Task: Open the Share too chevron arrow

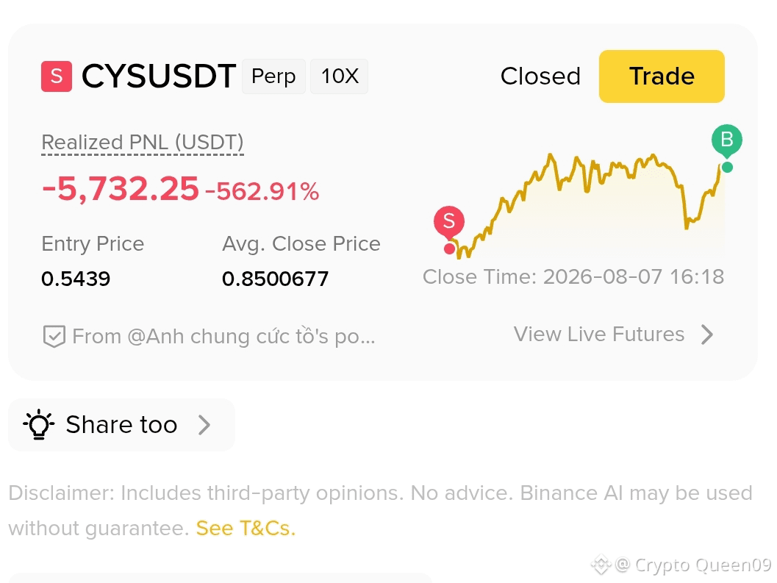Action: tap(204, 425)
